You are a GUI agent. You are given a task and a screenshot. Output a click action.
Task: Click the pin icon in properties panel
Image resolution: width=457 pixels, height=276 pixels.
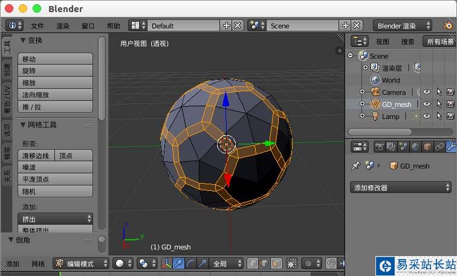point(356,166)
